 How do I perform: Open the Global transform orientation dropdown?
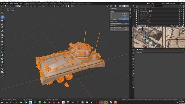58,6
